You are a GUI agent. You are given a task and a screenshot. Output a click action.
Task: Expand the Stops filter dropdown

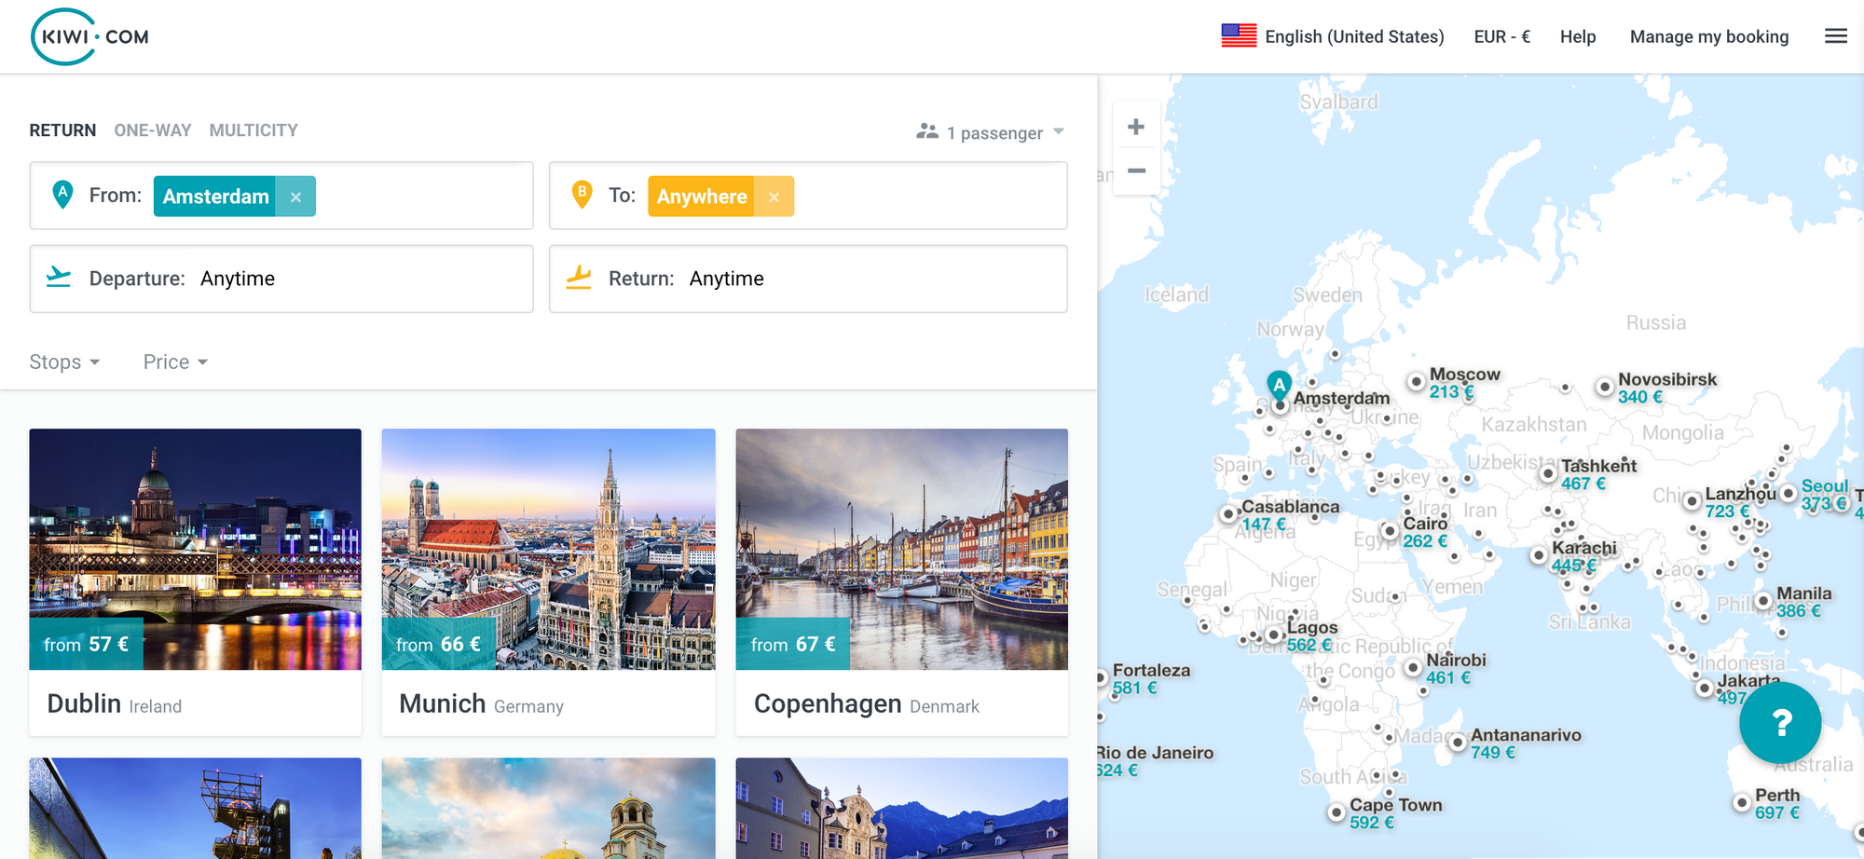coord(64,361)
